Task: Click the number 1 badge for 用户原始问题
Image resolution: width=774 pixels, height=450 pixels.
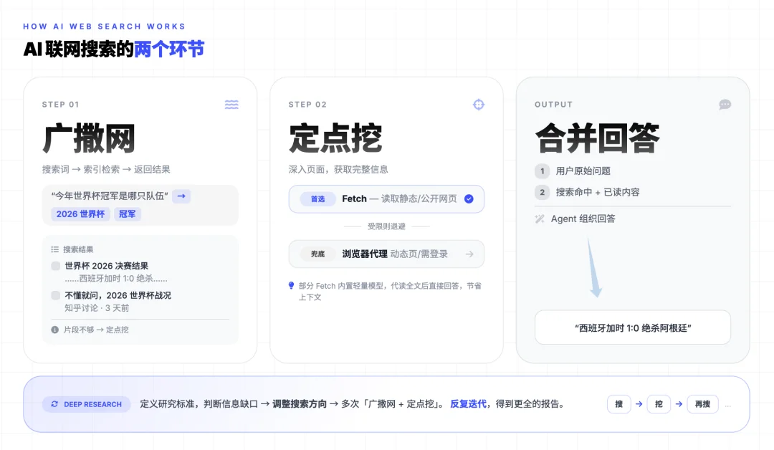Action: click(x=542, y=171)
